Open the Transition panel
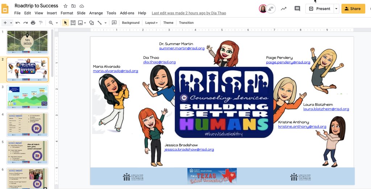Image resolution: width=371 pixels, height=189 pixels. (186, 23)
